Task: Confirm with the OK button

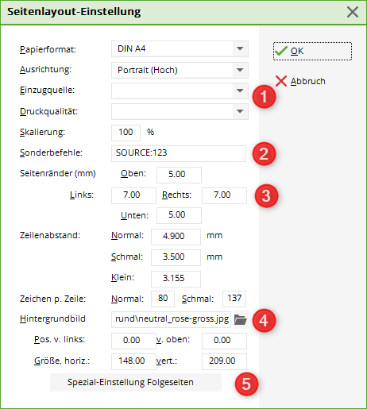Action: tap(312, 51)
